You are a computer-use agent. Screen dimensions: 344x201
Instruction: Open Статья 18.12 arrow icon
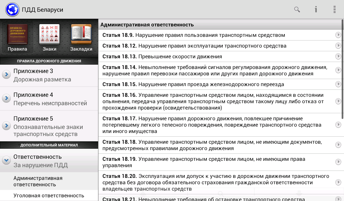[338, 46]
